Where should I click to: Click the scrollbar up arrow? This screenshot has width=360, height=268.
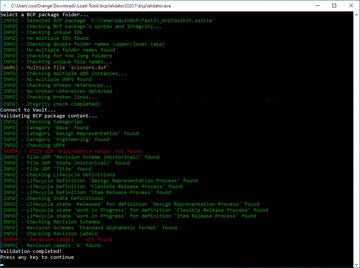(x=357, y=14)
